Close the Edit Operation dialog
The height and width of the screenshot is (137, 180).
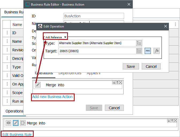point(166,26)
